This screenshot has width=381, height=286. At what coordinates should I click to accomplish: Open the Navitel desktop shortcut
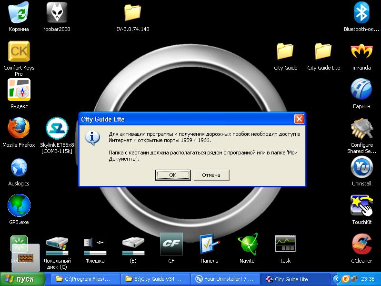(x=247, y=245)
